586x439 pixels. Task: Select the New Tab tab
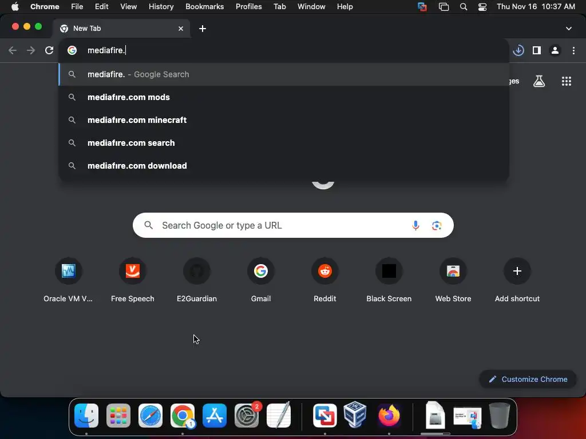(121, 29)
